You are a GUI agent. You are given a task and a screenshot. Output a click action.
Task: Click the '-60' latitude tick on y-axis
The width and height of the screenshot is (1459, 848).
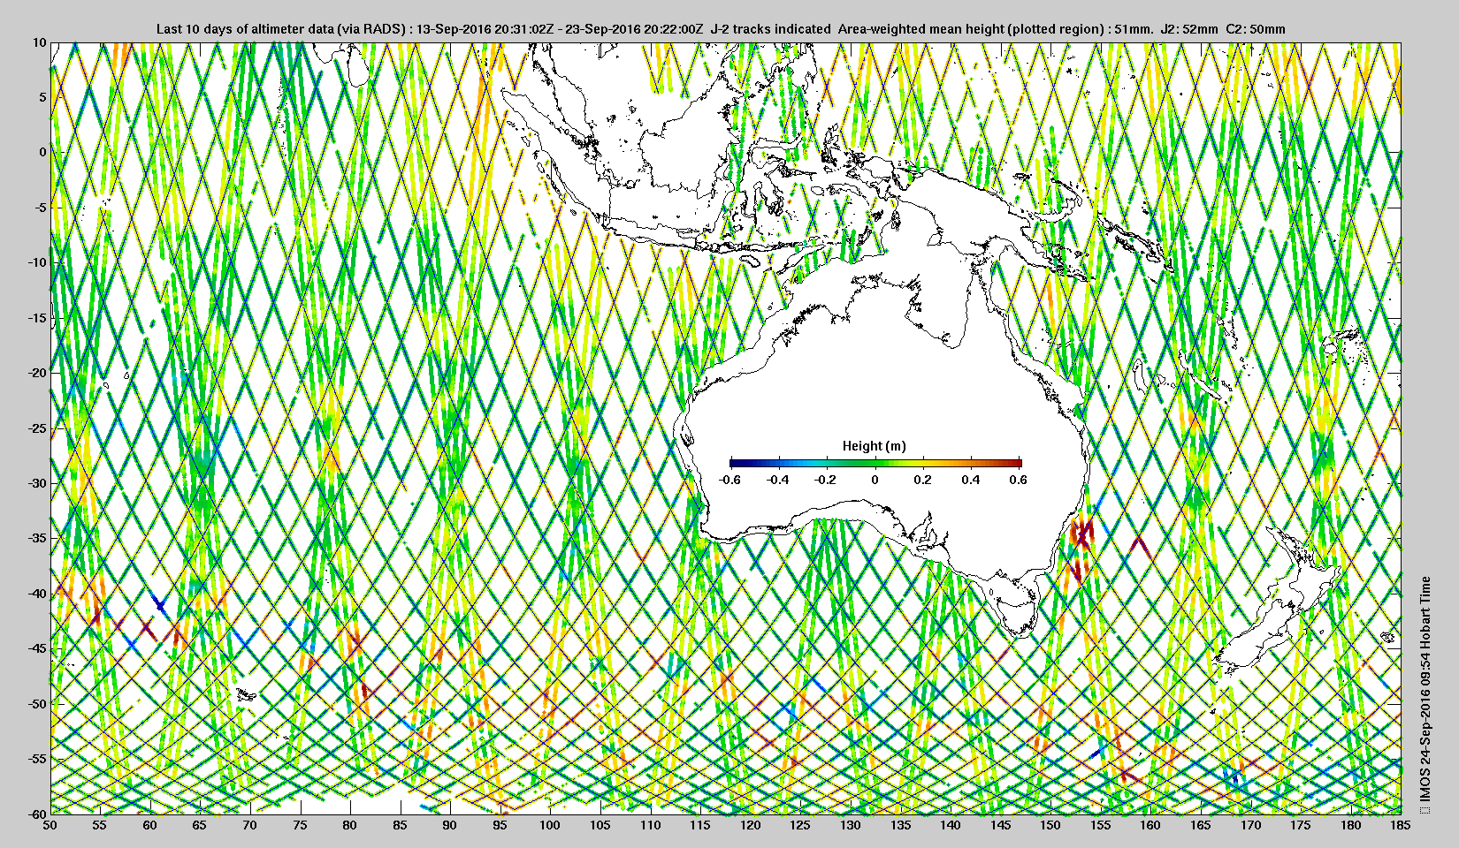point(36,814)
